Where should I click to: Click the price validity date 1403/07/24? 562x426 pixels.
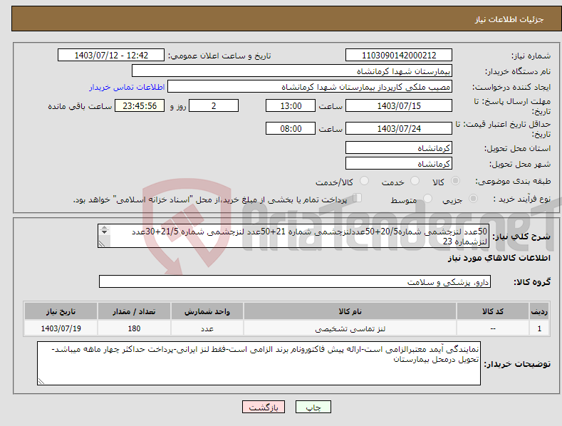coord(399,128)
